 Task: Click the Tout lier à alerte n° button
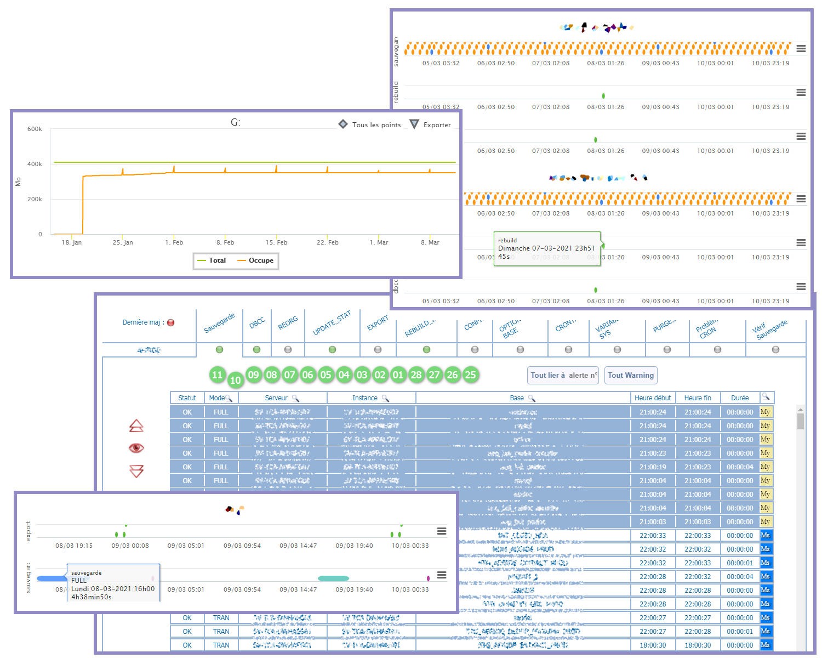click(563, 375)
